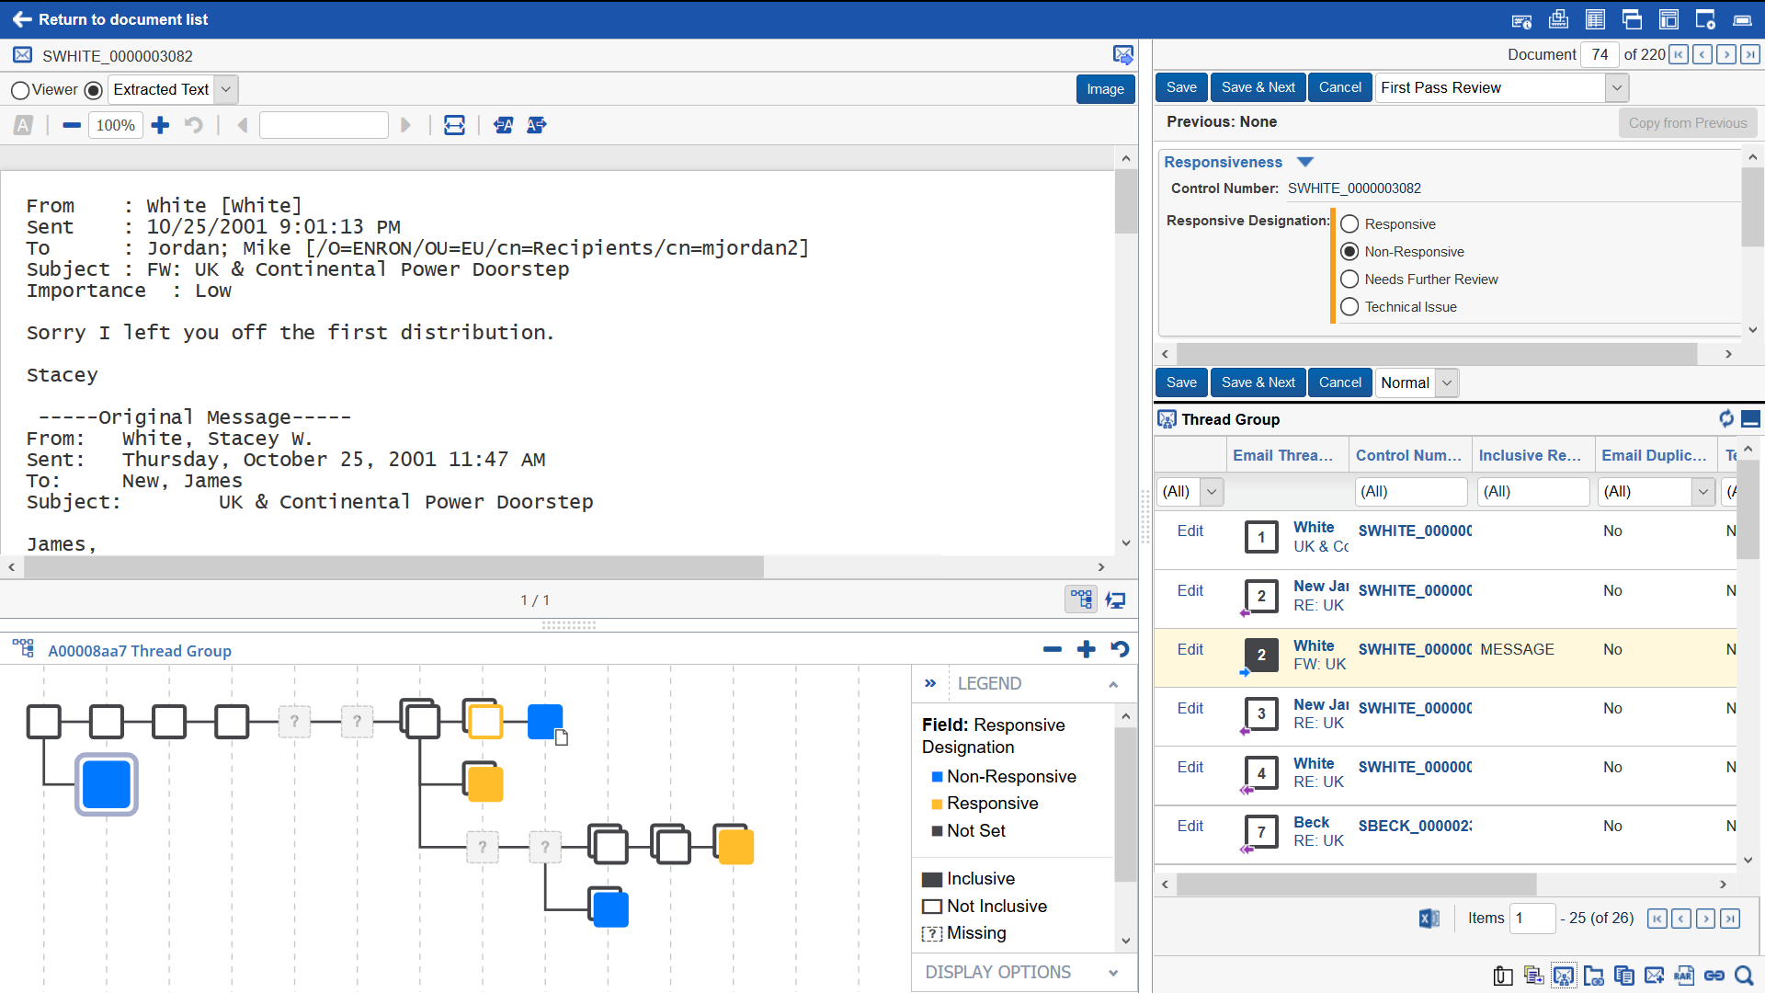Collapse the legend panel with double chevron
The width and height of the screenshot is (1765, 993).
tap(930, 683)
